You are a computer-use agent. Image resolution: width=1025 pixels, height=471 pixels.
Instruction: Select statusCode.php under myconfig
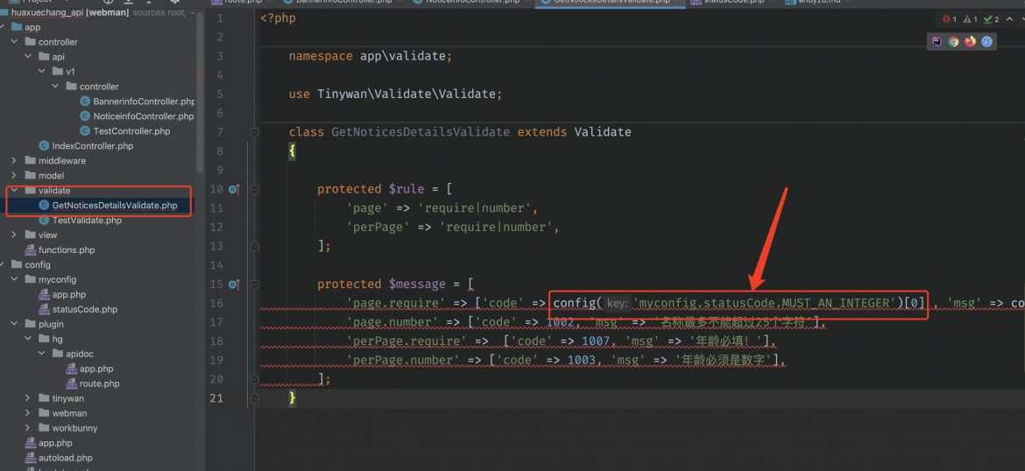tap(98, 310)
